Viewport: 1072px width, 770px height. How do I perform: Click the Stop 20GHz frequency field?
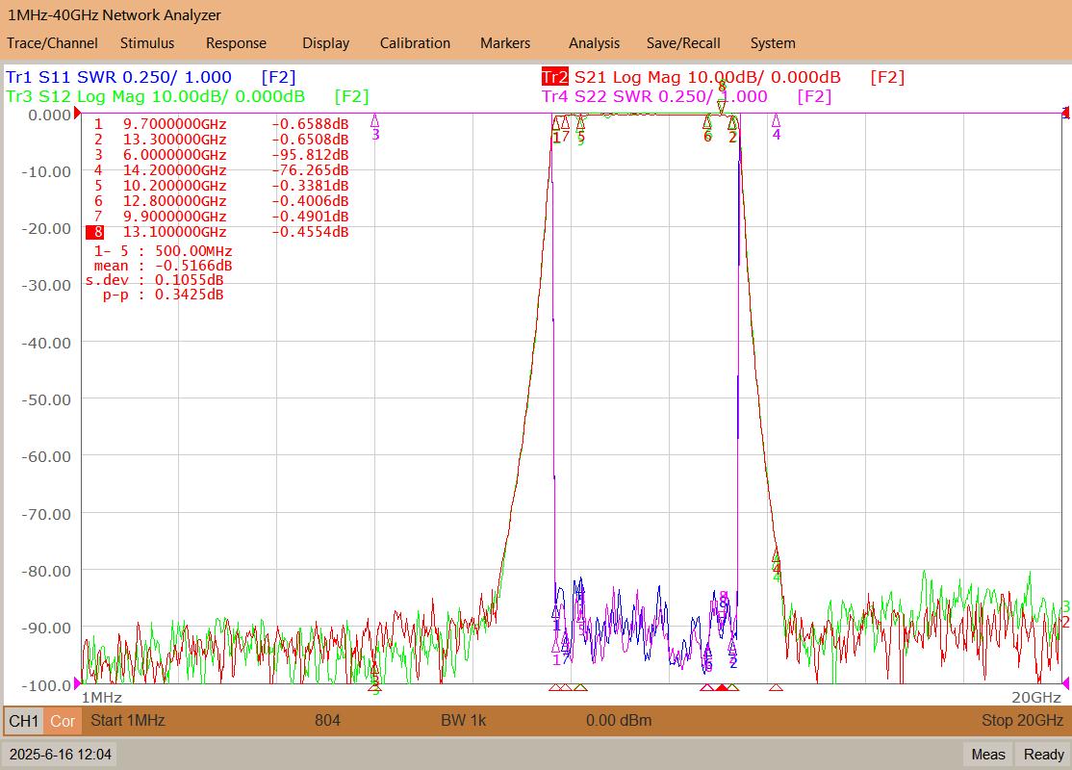click(x=1022, y=721)
